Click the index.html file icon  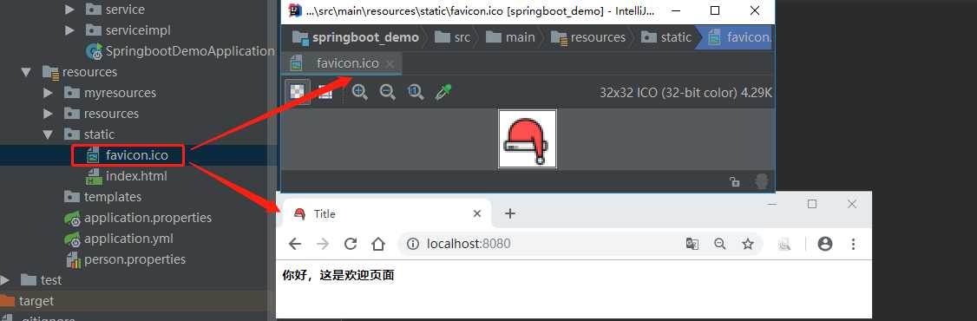pyautogui.click(x=94, y=176)
